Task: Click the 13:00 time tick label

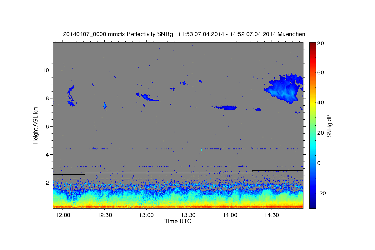Action: pos(147,215)
